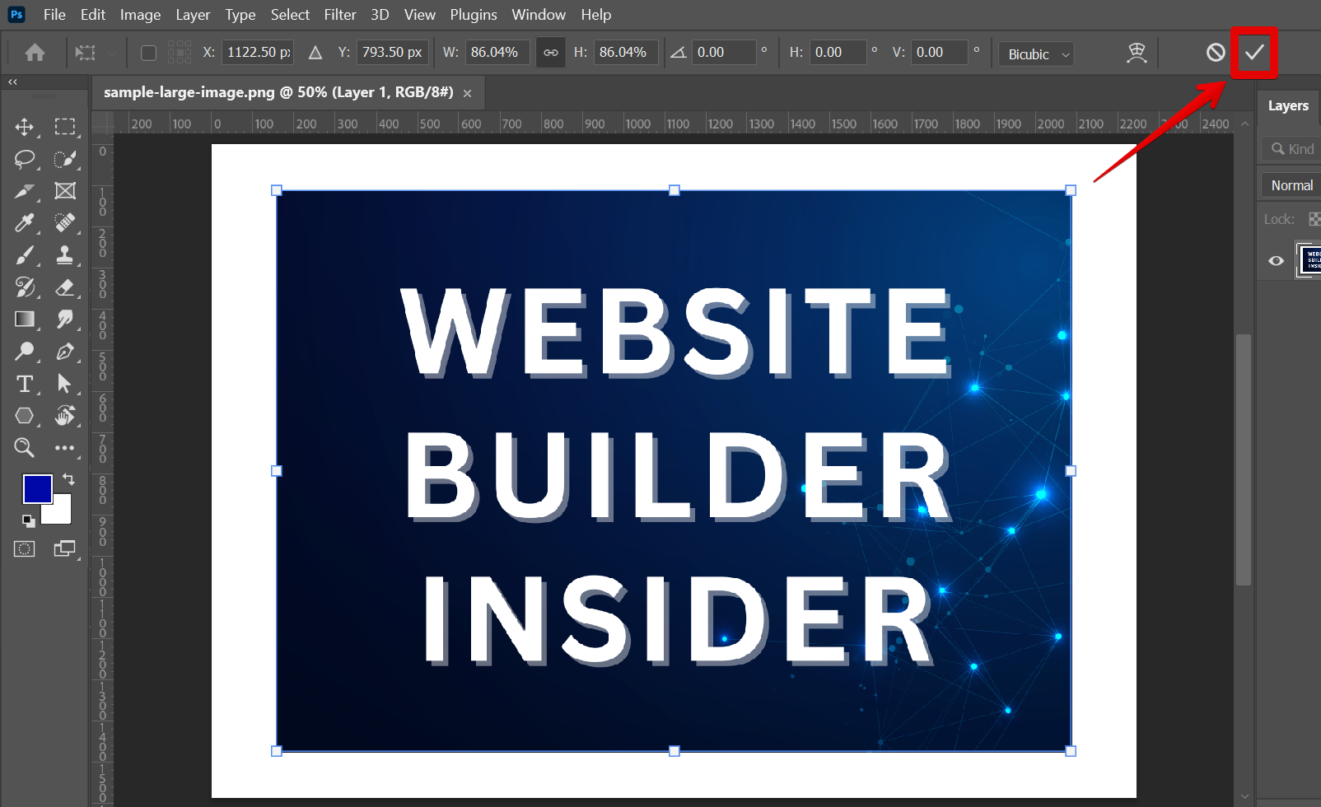Click the Y position field
Viewport: 1321px width, 807px height.
click(x=392, y=53)
